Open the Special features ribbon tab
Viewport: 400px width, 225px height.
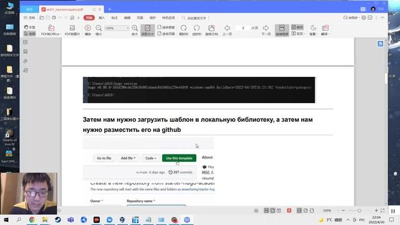click(169, 18)
